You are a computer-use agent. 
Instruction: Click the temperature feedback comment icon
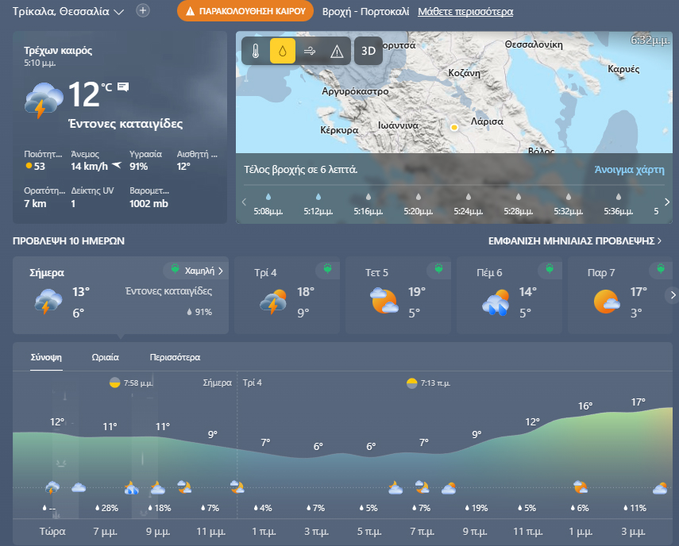click(x=123, y=87)
